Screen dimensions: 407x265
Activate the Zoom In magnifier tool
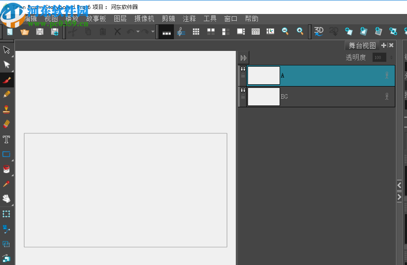300,32
